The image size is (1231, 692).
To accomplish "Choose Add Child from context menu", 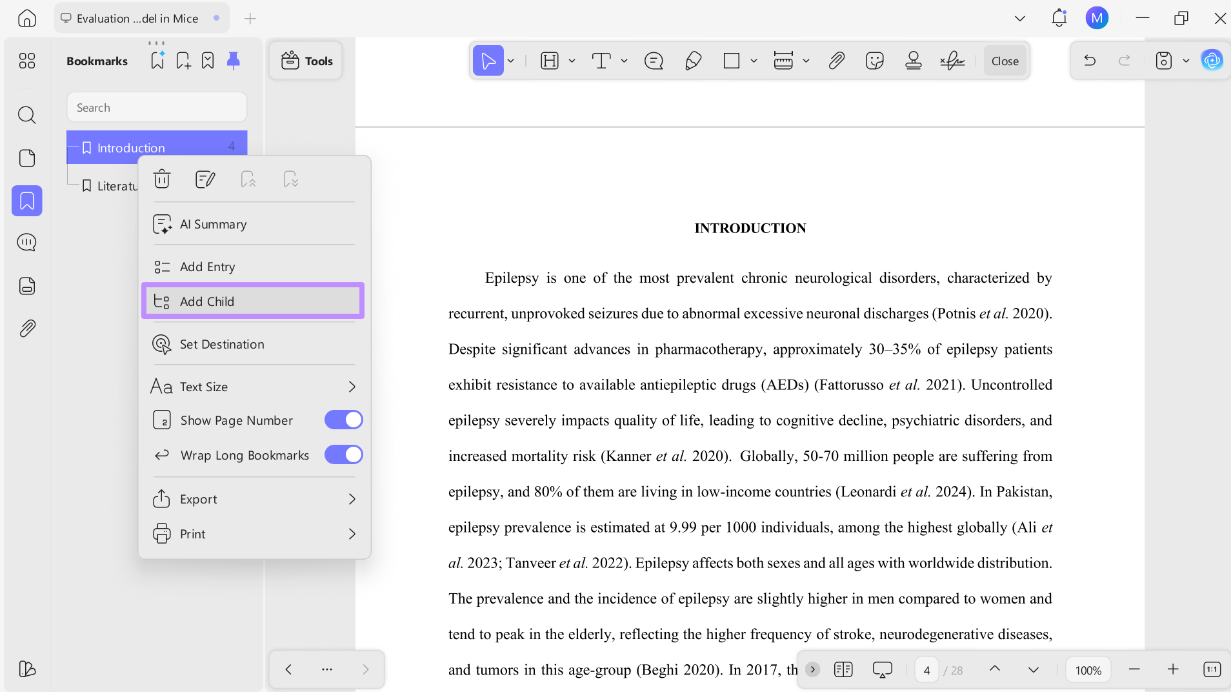I will pyautogui.click(x=253, y=301).
